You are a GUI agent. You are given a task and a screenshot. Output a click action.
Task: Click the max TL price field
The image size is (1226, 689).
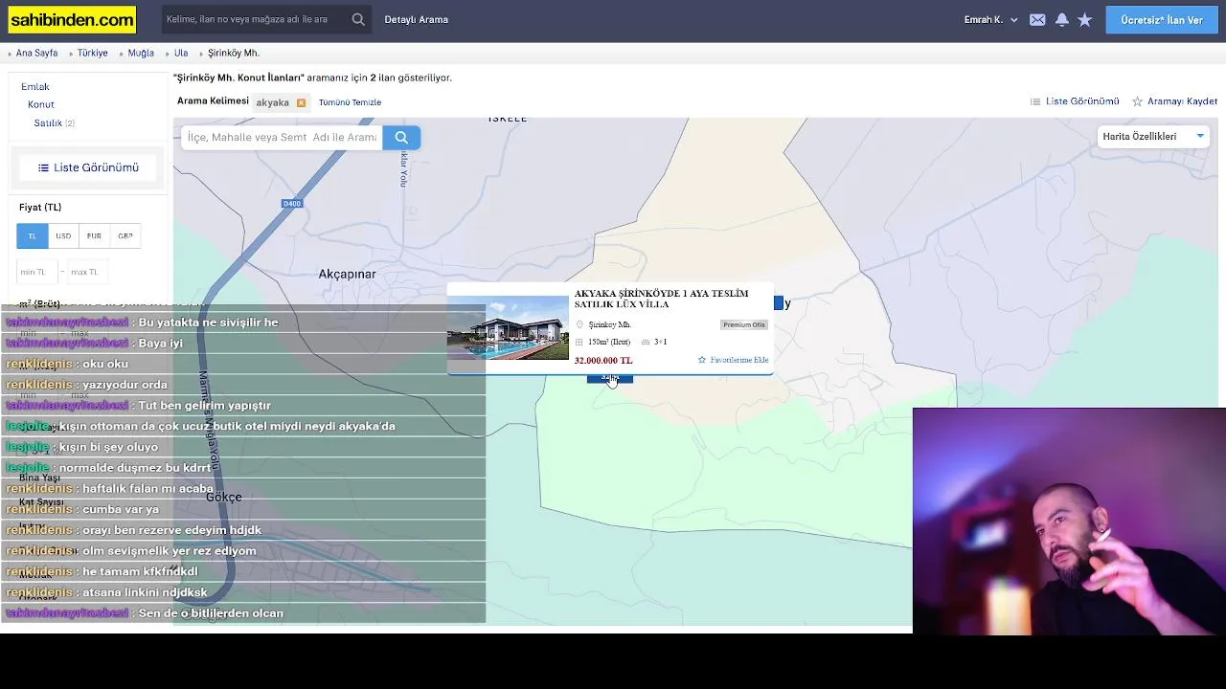[87, 272]
